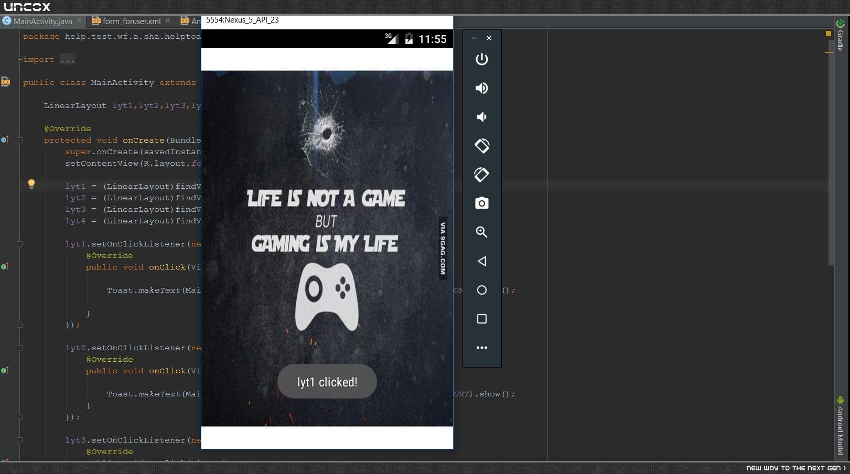Viewport: 850px width, 474px height.
Task: Lower the emulator volume with the volume down icon
Action: tap(481, 117)
